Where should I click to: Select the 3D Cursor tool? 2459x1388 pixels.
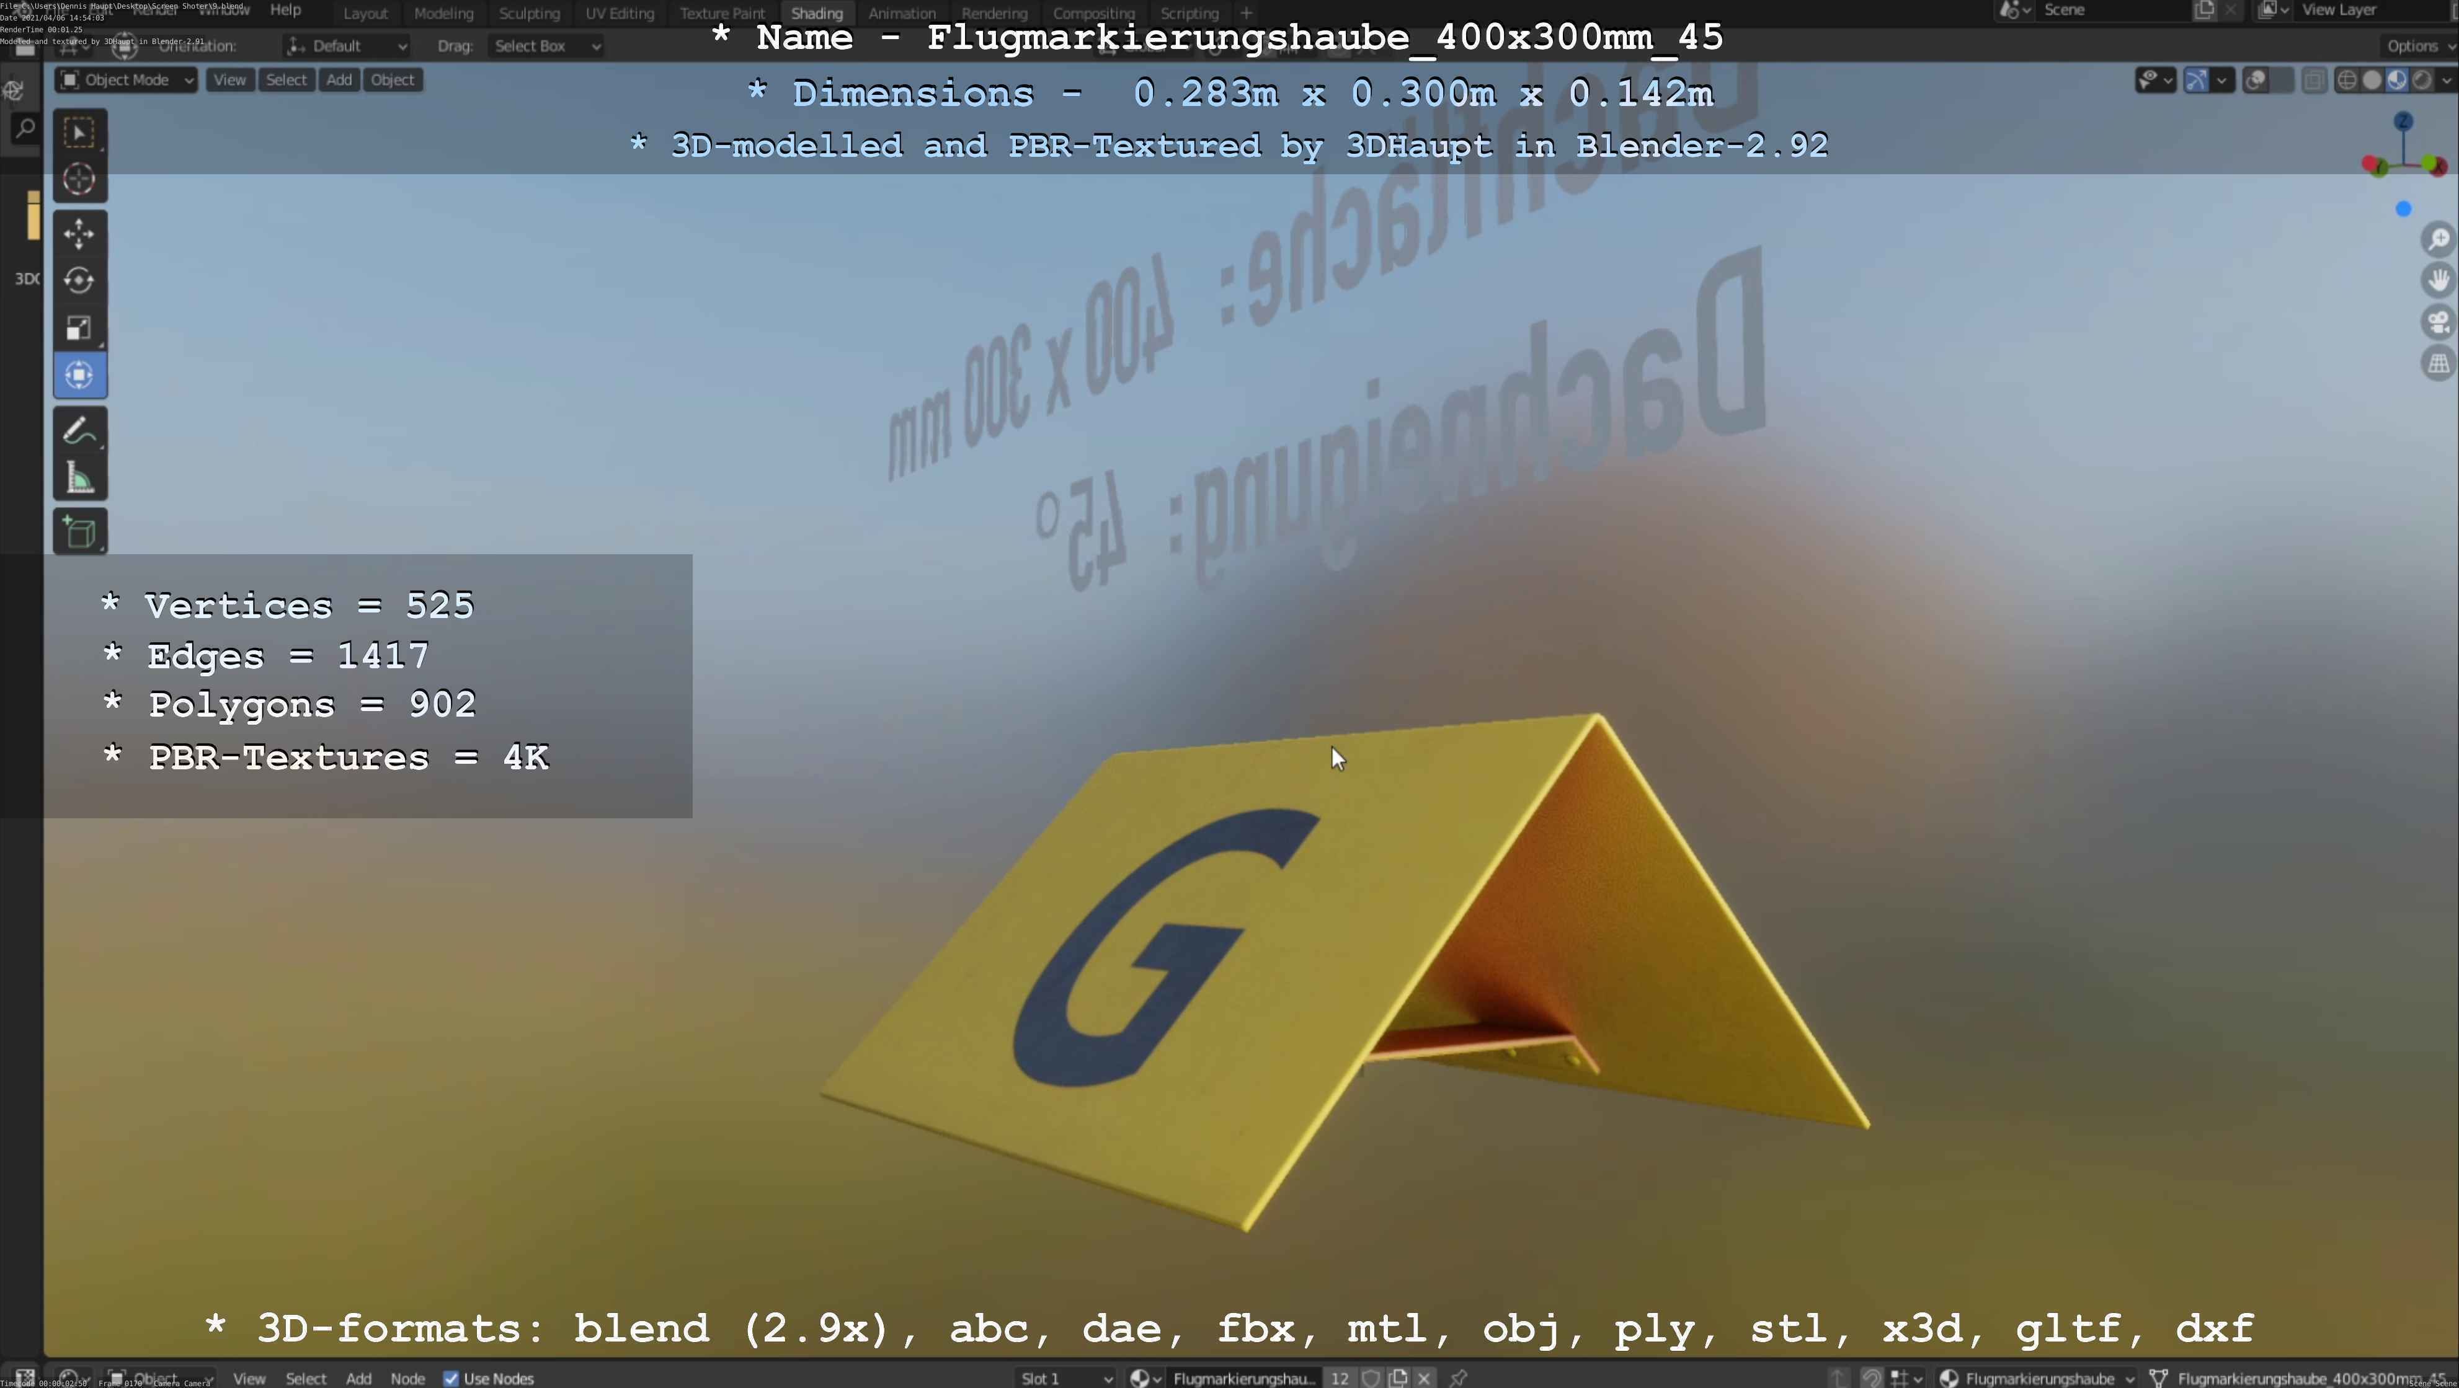(x=79, y=179)
